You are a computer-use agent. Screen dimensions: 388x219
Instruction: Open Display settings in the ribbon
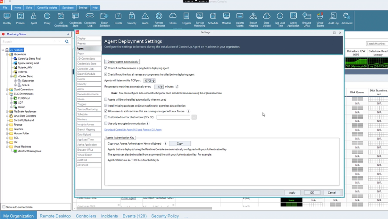[7, 19]
